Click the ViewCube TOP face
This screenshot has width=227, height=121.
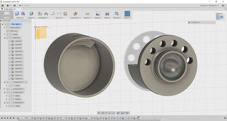pyautogui.click(x=221, y=17)
